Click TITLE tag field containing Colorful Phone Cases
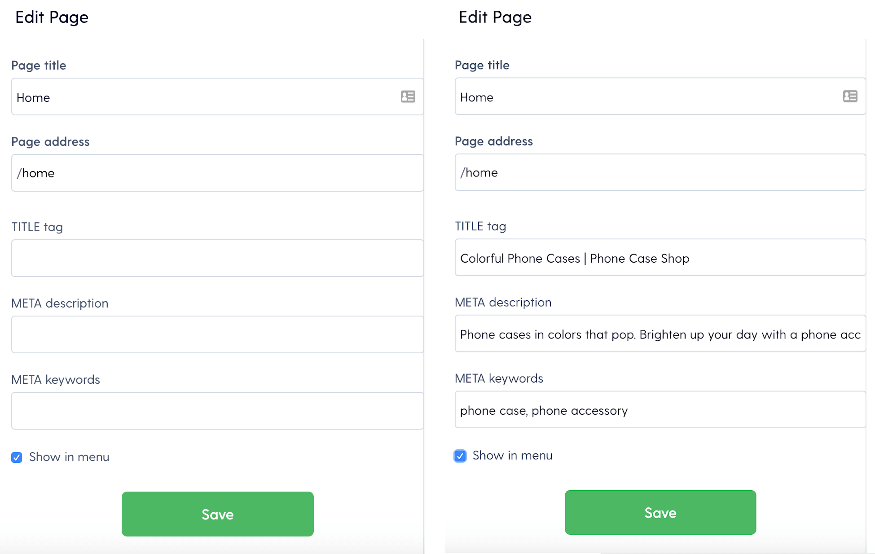 660,257
